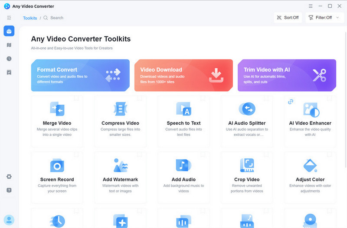Image resolution: width=347 pixels, height=228 pixels.
Task: Click the link icon on AI Video Enhancer card
Action: (291, 102)
